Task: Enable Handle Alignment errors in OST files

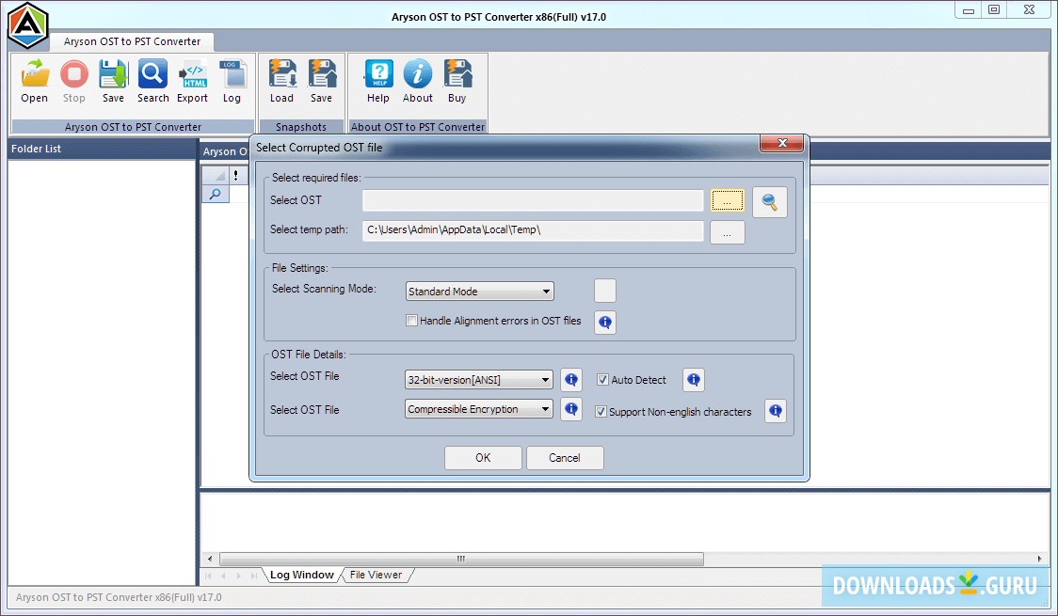Action: coord(411,320)
